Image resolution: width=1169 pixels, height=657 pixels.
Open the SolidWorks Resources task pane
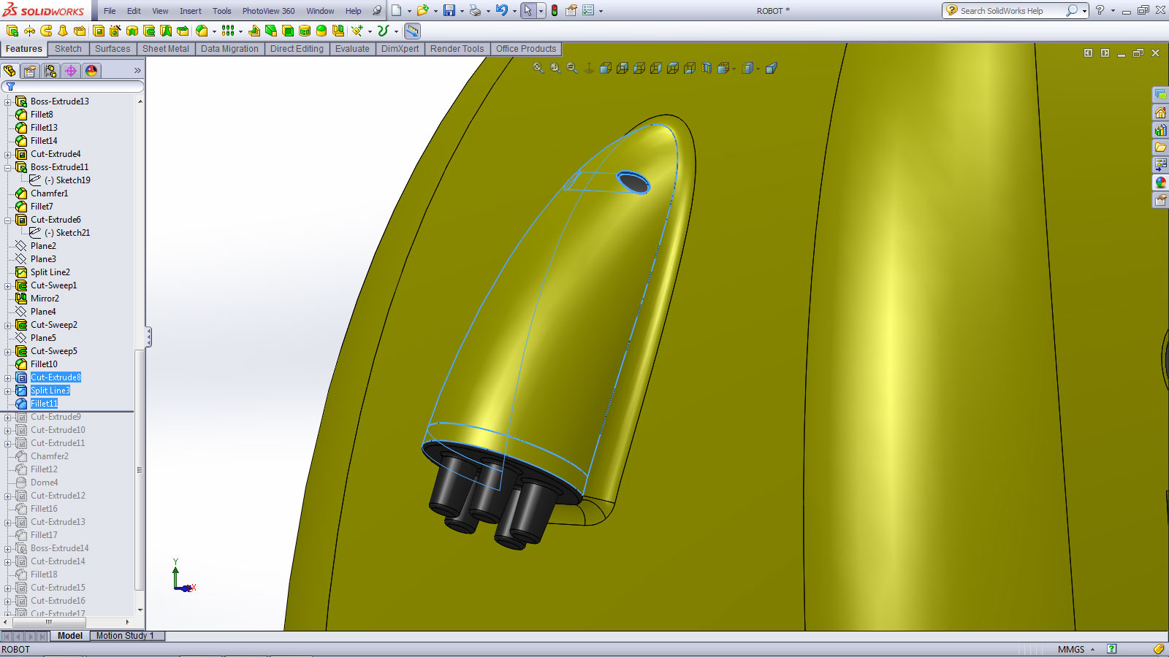(x=1160, y=113)
